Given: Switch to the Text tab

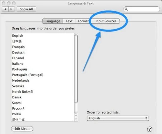Looking at the screenshot, I should [69, 21].
